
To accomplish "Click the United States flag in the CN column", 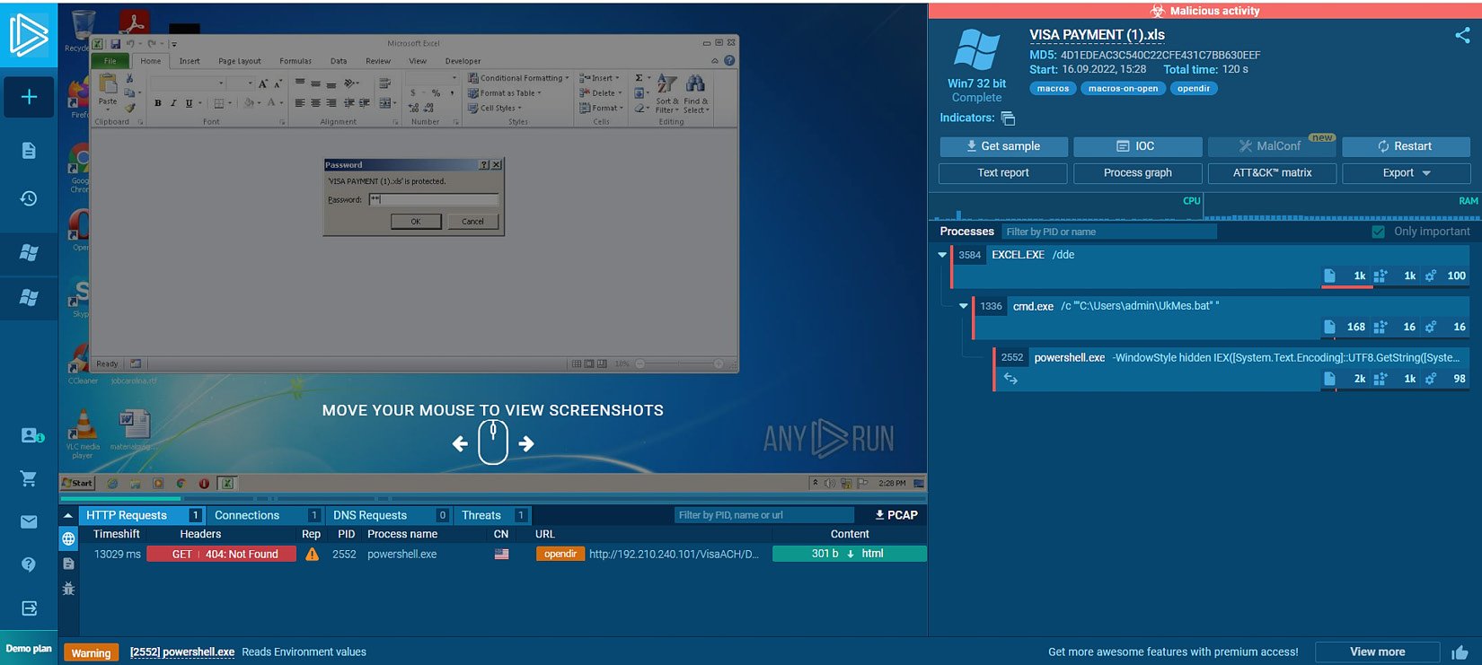I will [x=501, y=555].
